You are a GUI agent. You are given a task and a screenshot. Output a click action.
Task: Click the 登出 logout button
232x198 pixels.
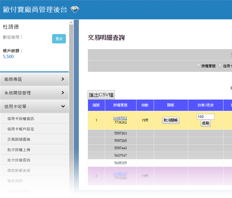59,39
